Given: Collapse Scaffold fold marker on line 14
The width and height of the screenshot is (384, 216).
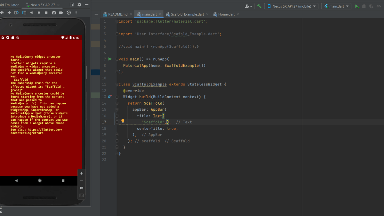Looking at the screenshot, I should [117, 103].
